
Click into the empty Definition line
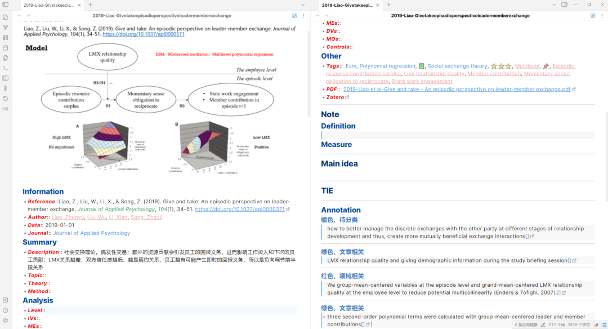[458, 135]
